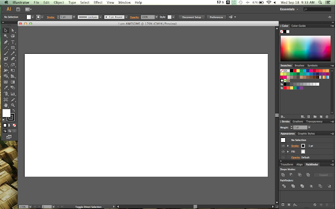Open the 5 pt. Round brush dropdown

click(126, 17)
